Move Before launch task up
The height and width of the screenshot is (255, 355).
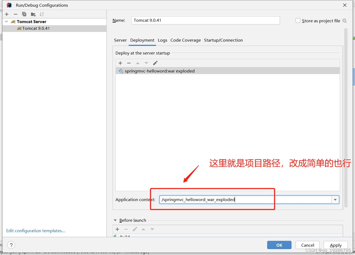pyautogui.click(x=143, y=229)
